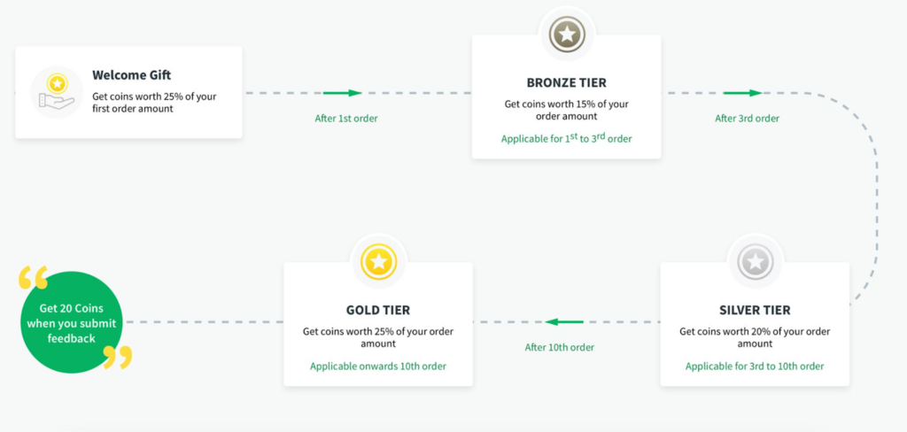907x432 pixels.
Task: Click the yellow closing quotation mark icon
Action: [x=118, y=358]
